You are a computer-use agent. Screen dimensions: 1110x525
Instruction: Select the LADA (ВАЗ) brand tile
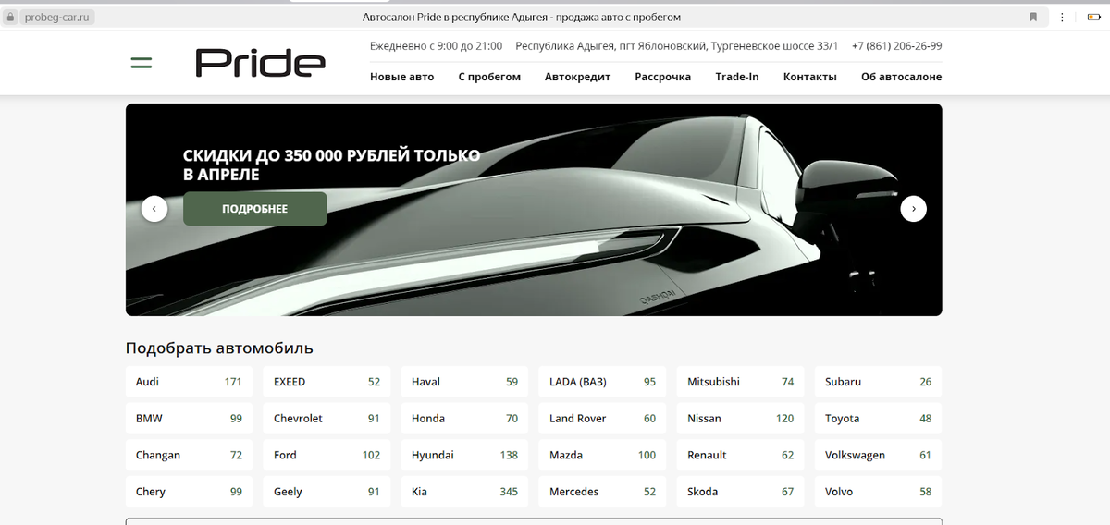tap(602, 382)
